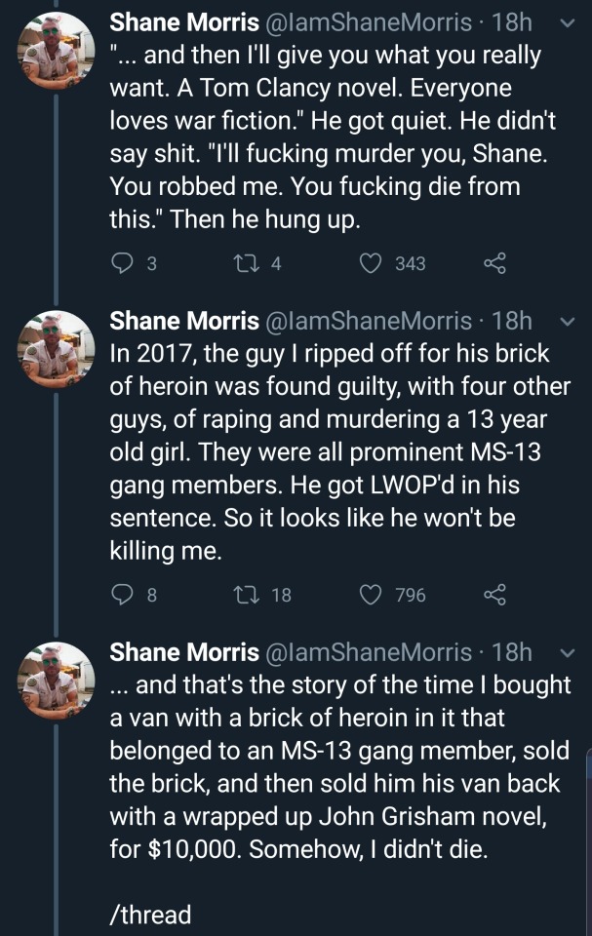592x936 pixels.
Task: Click Shane Morris name on last tweet
Action: (183, 652)
